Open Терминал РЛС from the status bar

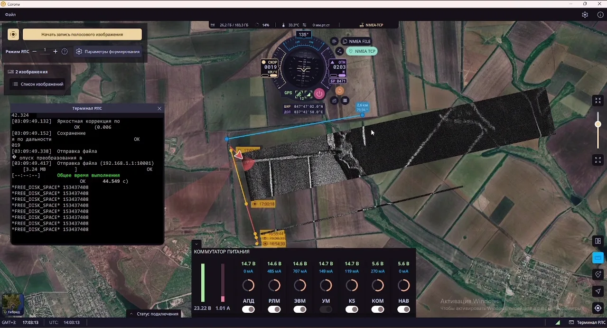pyautogui.click(x=587, y=323)
